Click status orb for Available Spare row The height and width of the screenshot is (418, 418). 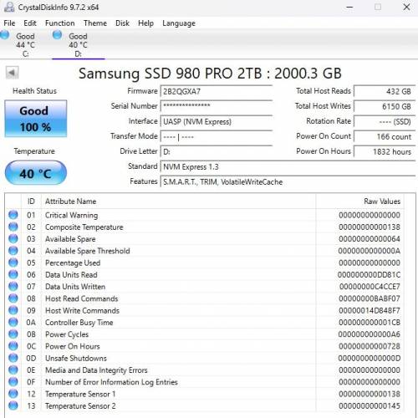(x=13, y=239)
